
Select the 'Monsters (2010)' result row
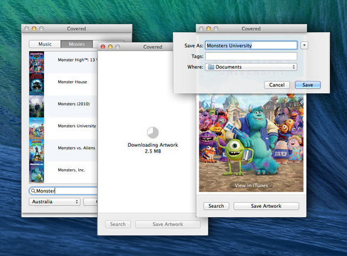64,106
